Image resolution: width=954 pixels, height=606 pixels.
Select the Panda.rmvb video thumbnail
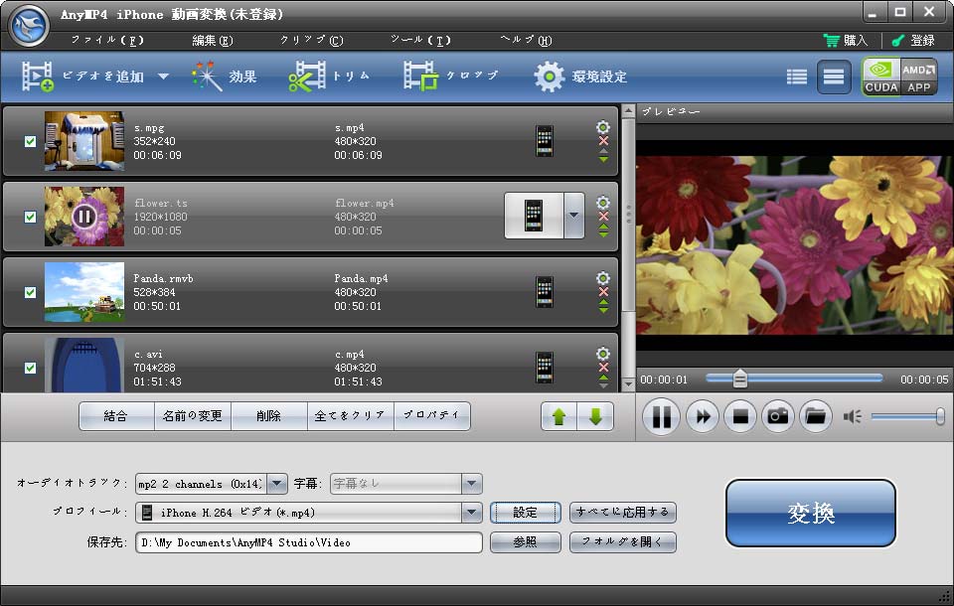(x=84, y=292)
